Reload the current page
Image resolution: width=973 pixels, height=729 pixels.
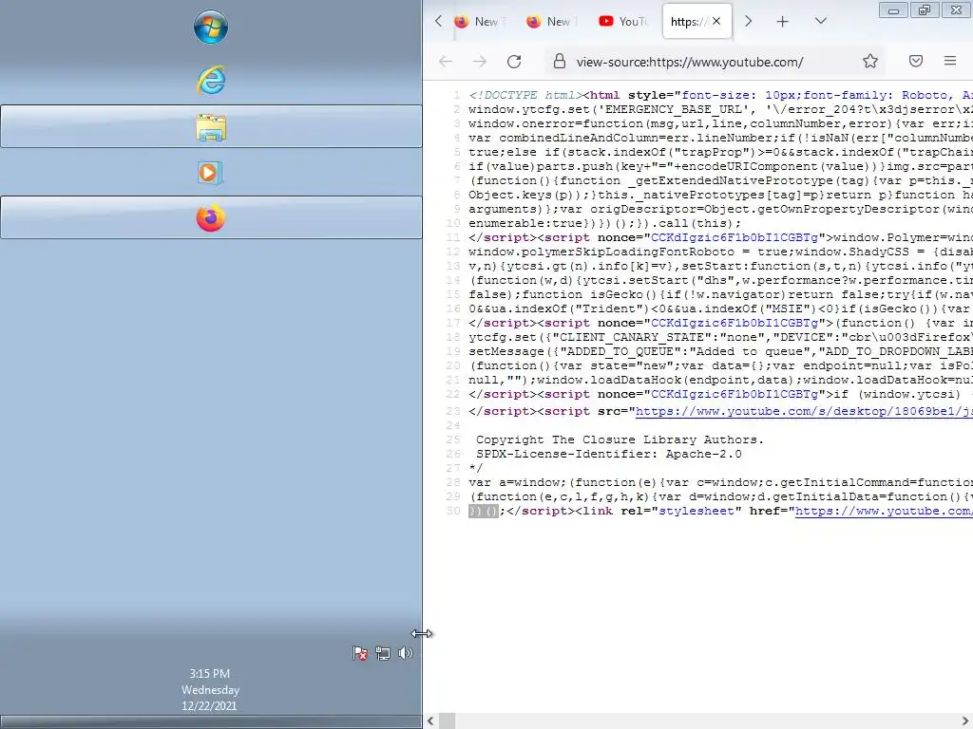point(514,62)
